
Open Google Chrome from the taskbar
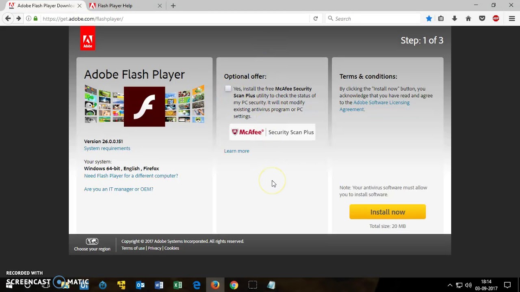(234, 285)
